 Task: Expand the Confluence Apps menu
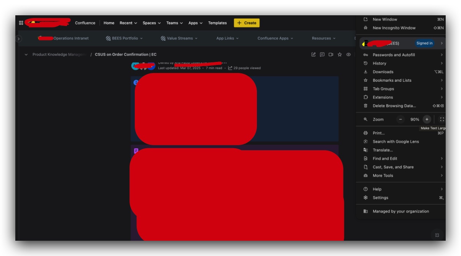tap(275, 38)
